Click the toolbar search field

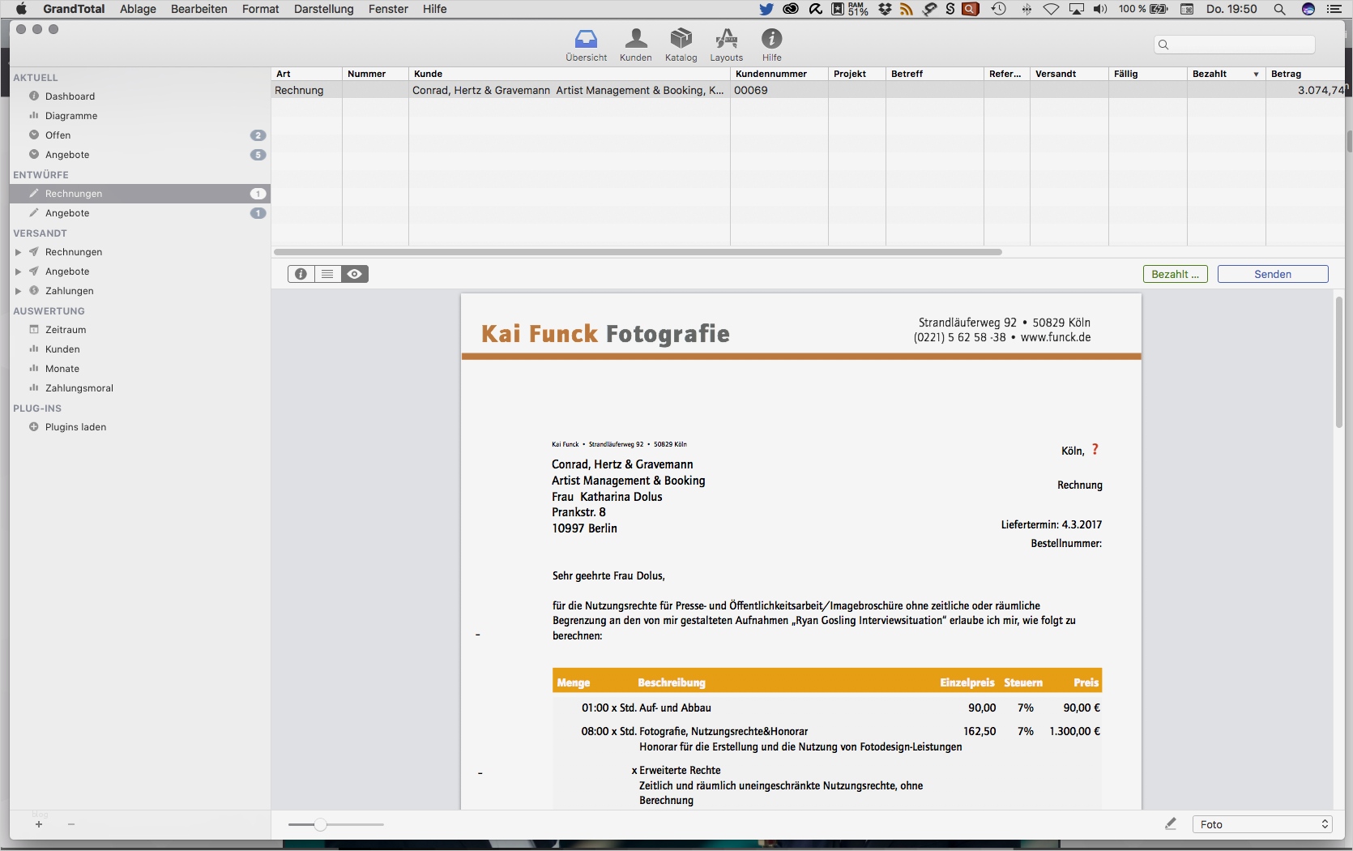point(1234,45)
